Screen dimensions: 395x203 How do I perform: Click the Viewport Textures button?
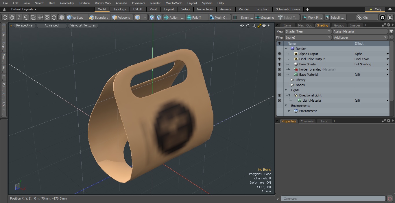pyautogui.click(x=83, y=26)
